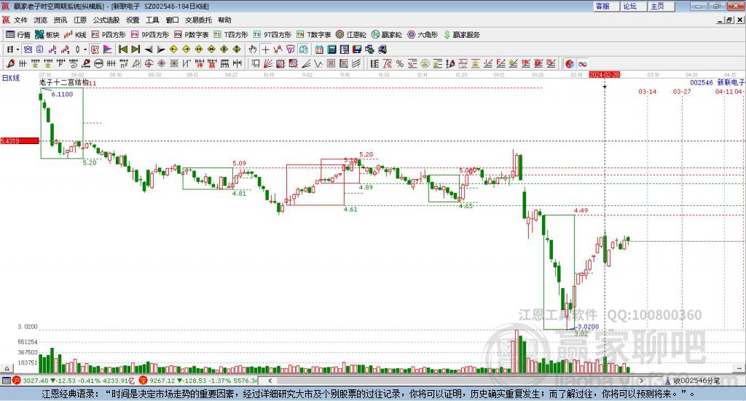The image size is (746, 401).
Task: Click the highlighted 2024-02-28 date marker
Action: point(604,75)
